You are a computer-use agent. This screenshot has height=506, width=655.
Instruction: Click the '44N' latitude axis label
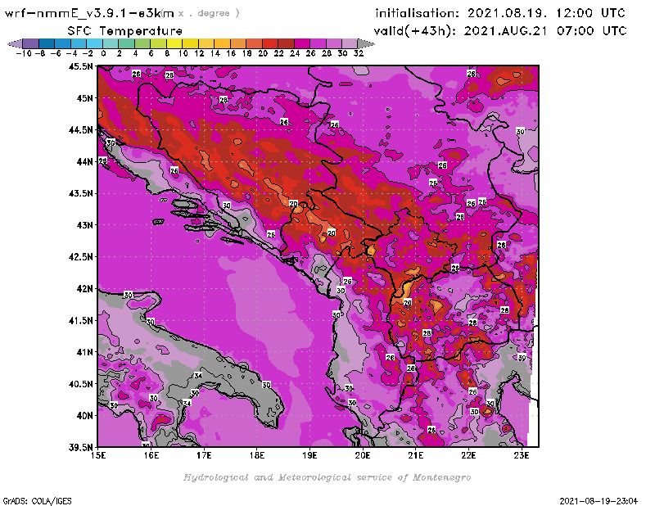tap(85, 161)
